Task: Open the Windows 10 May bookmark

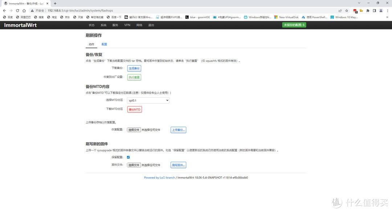Action: 344,17
